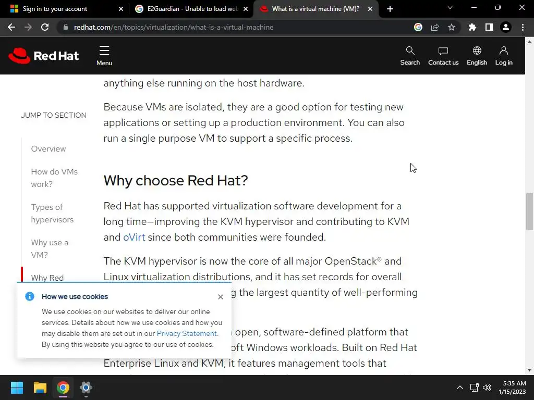
Task: Open the tab search dropdown arrow
Action: [x=450, y=7]
